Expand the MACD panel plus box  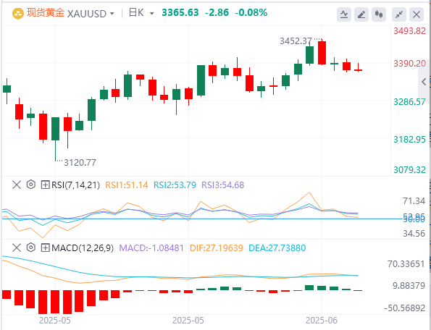[x=45, y=248]
